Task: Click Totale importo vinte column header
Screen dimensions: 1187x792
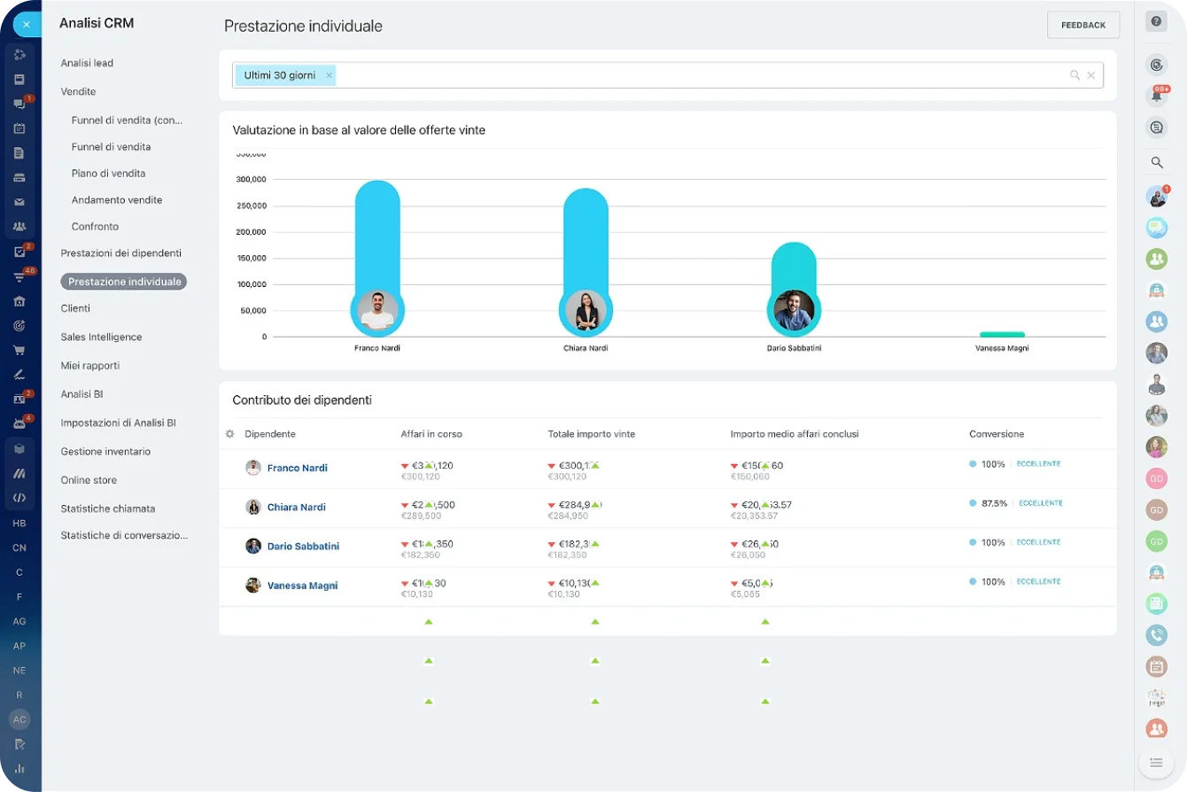Action: click(x=591, y=434)
